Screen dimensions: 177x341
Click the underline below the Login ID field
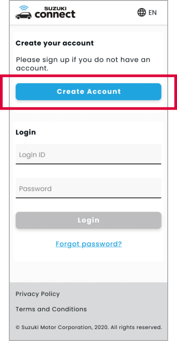pos(88,164)
